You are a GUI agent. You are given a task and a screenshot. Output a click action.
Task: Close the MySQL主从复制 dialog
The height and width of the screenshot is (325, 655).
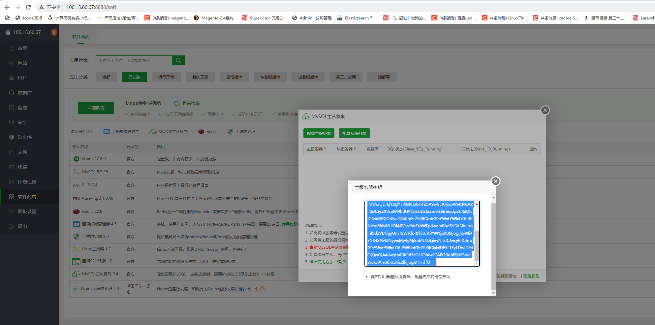[545, 110]
